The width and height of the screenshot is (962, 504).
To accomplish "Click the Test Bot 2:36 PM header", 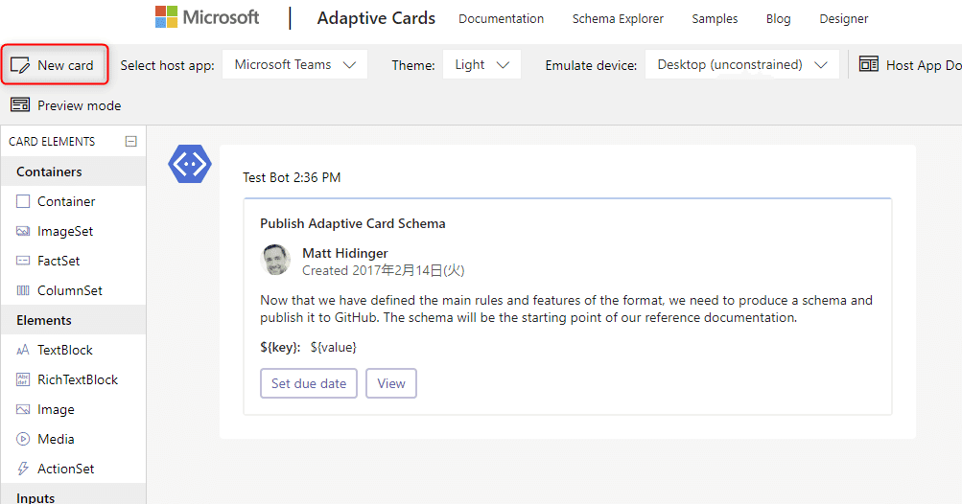I will 292,178.
